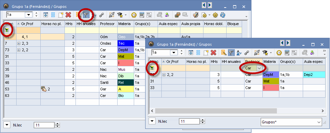The height and width of the screenshot is (133, 330).
Task: Click the yellow filter-row funnel in right window grid
Action: click(152, 68)
